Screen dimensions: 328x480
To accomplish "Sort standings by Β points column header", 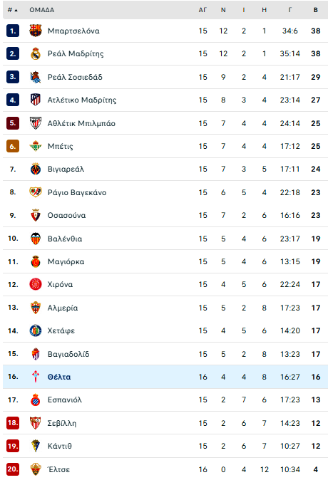I will 315,10.
